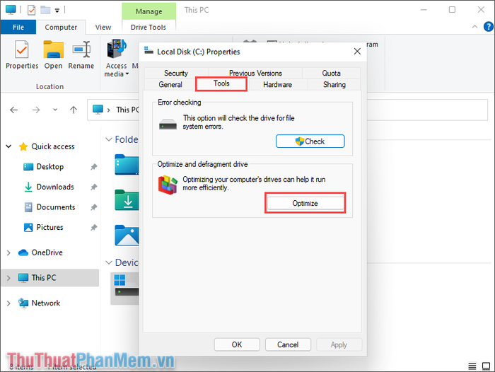Open the Security tab
Screen dimensions: 495x372
(x=176, y=74)
